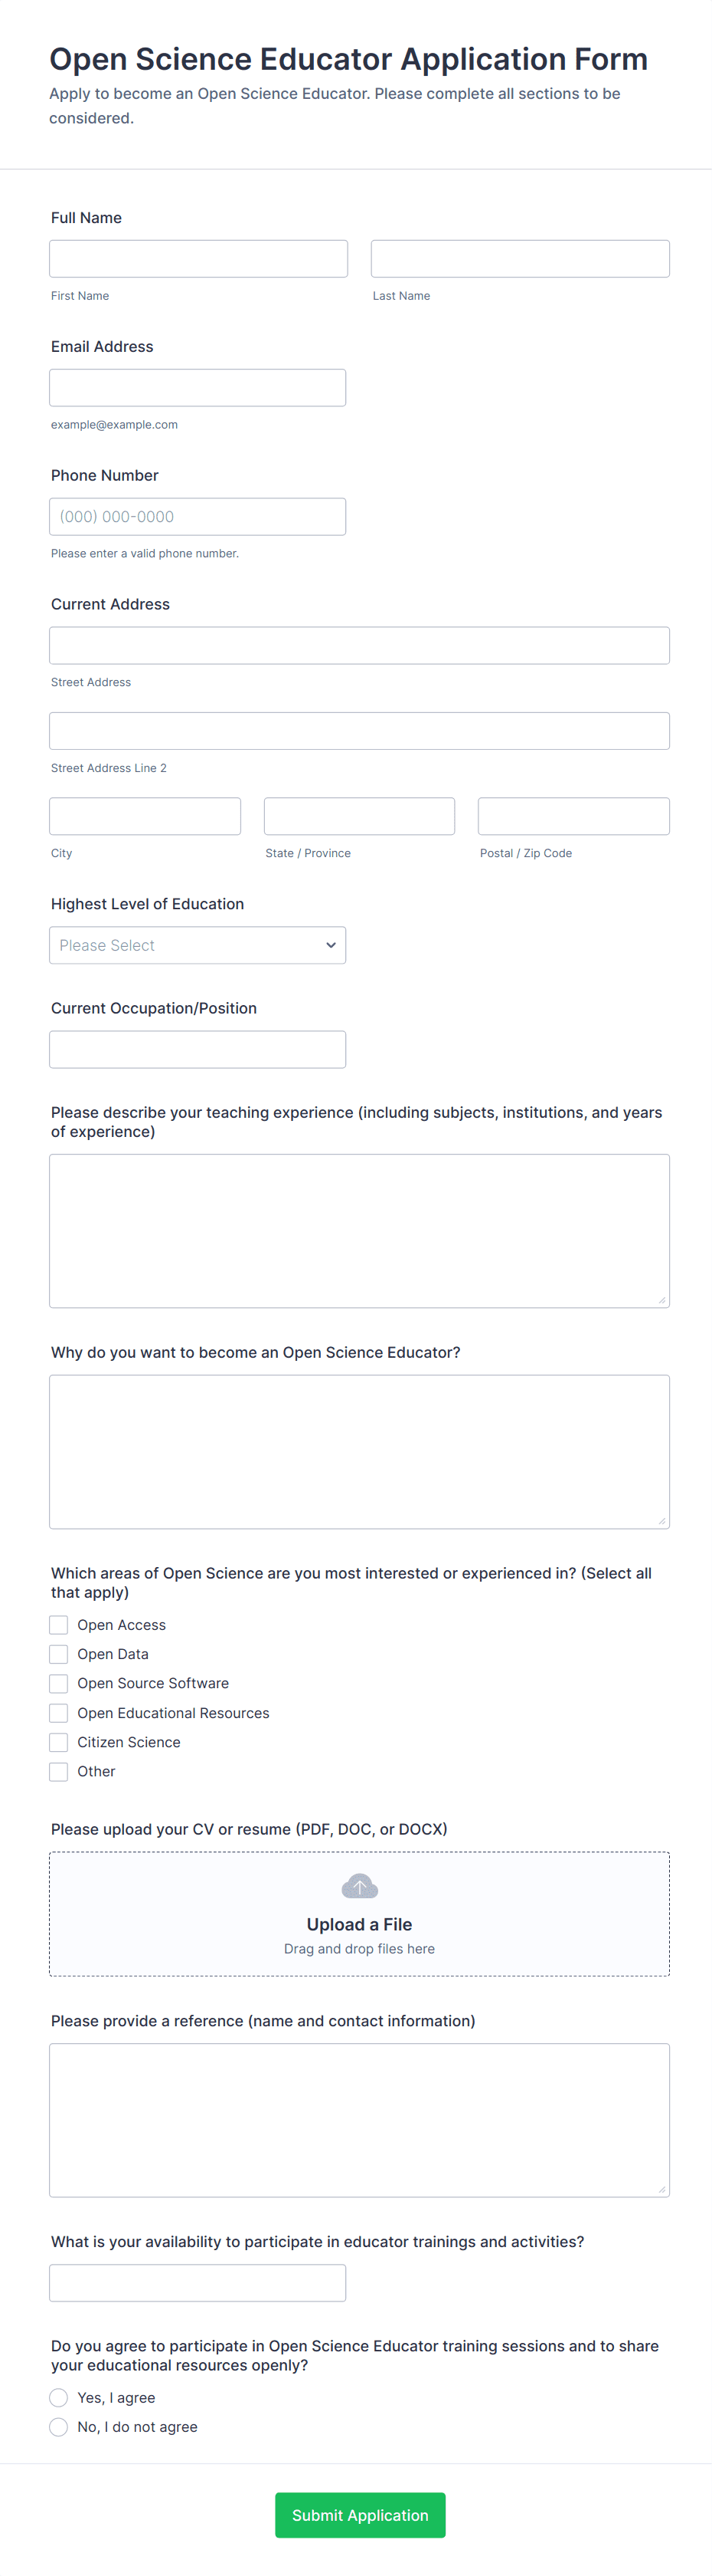Click the Last Name input field

pos(519,257)
